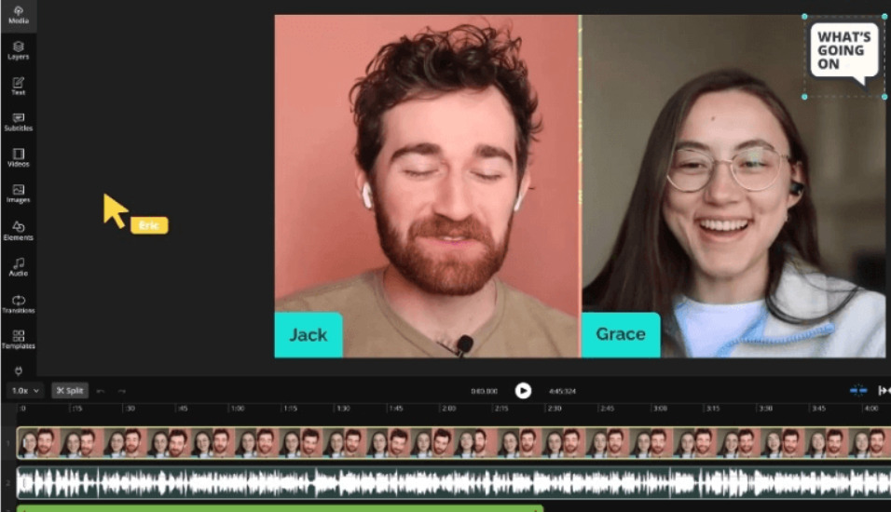
Task: Open the Layers panel
Action: [x=19, y=50]
